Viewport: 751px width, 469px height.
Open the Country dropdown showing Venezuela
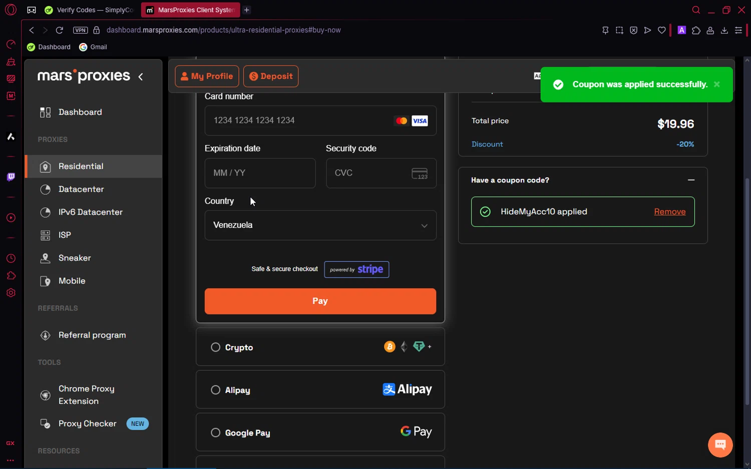click(320, 225)
